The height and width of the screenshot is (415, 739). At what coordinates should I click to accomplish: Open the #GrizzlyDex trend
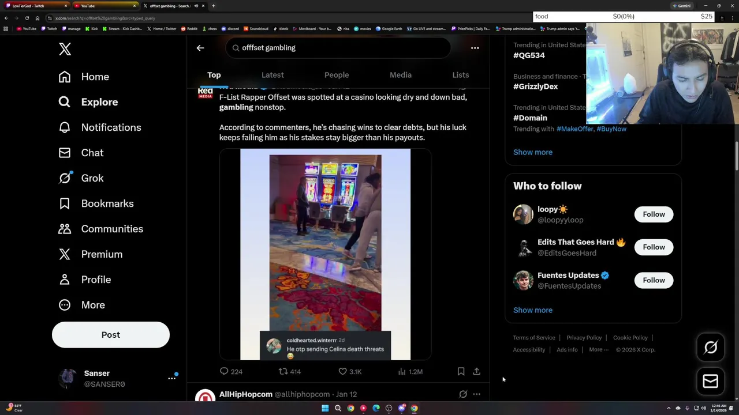click(x=536, y=86)
